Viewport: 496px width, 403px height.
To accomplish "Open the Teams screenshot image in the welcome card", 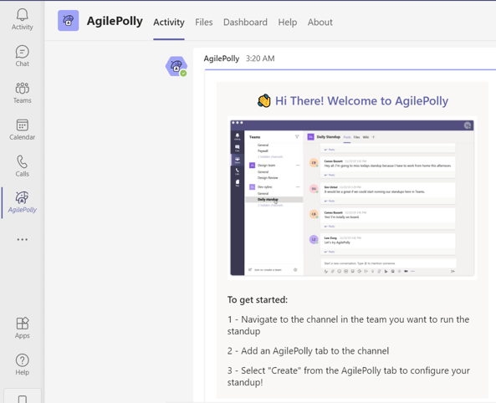I will click(352, 197).
